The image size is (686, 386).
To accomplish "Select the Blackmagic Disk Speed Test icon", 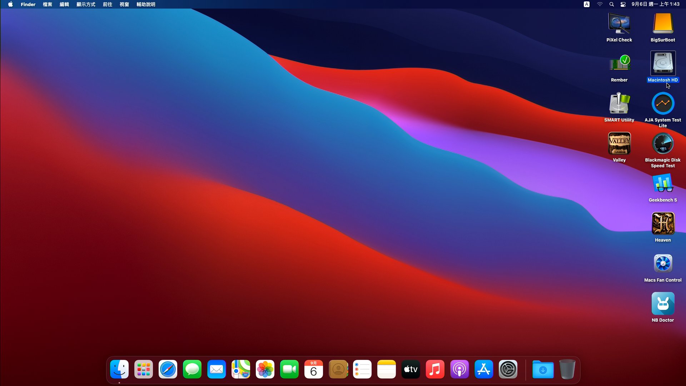I will [663, 144].
